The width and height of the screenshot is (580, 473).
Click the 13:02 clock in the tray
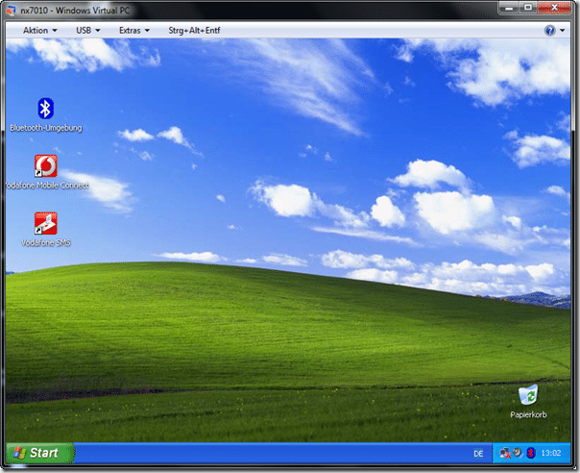(551, 453)
